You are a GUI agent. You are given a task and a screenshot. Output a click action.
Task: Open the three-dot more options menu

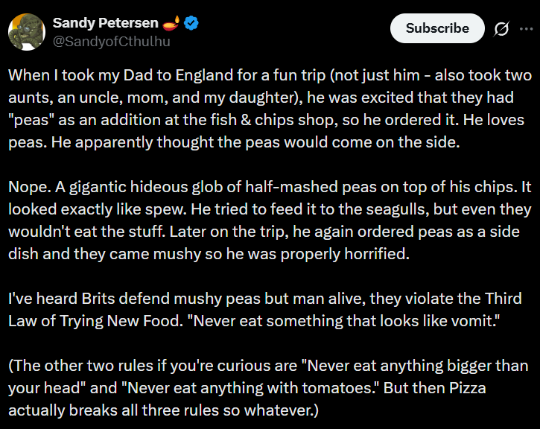(527, 28)
